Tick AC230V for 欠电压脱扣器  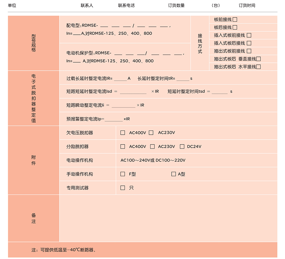click(x=151, y=133)
